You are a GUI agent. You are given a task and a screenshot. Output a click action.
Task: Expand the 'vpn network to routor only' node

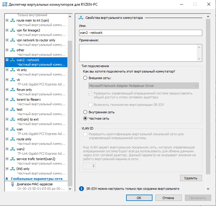(7, 40)
